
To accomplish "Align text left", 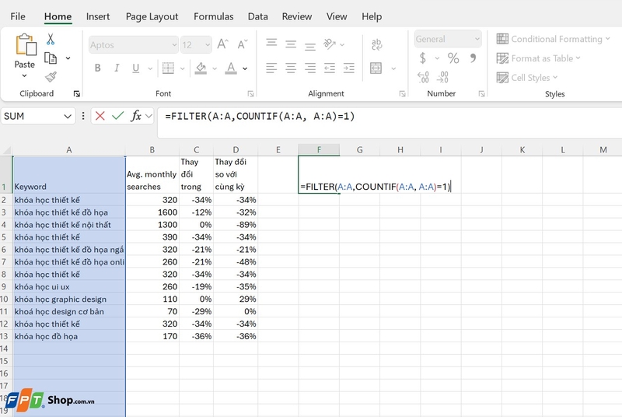I will pos(271,68).
